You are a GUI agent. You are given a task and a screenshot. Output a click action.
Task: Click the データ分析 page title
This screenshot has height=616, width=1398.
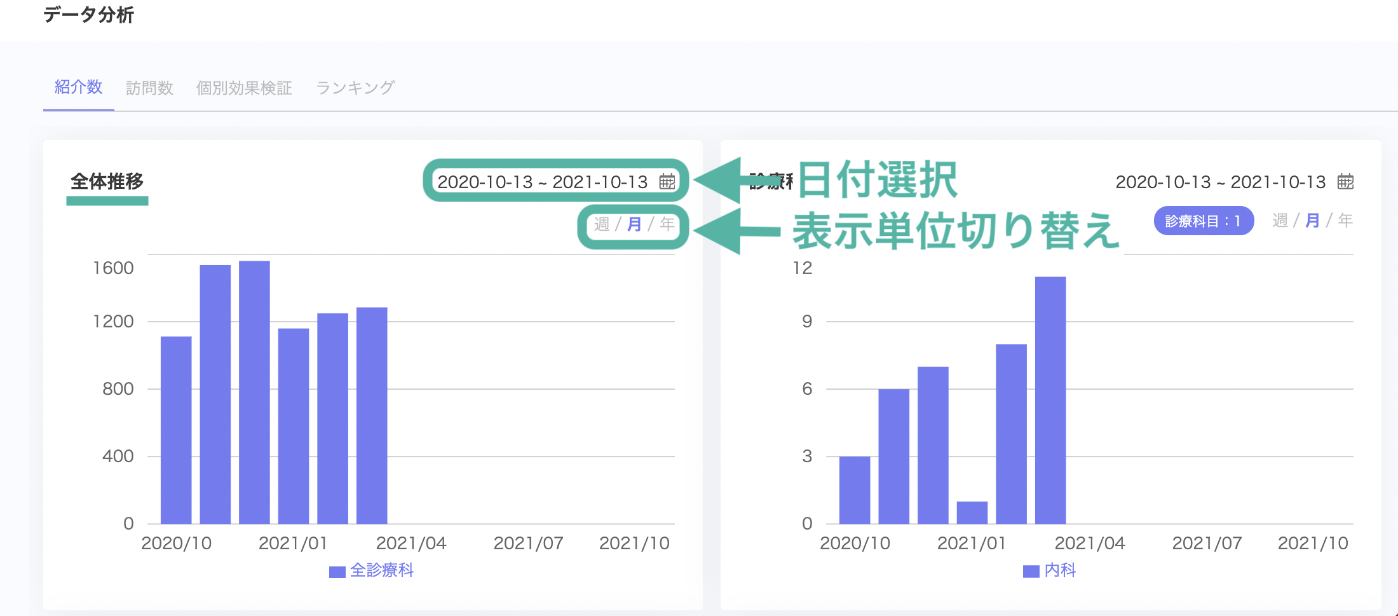click(88, 14)
